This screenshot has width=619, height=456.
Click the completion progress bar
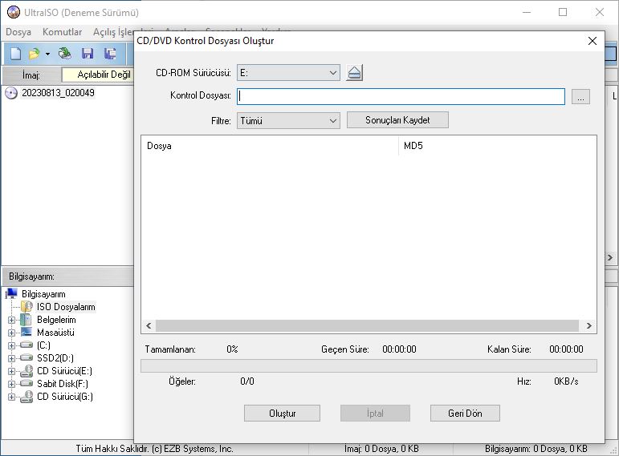pyautogui.click(x=369, y=365)
